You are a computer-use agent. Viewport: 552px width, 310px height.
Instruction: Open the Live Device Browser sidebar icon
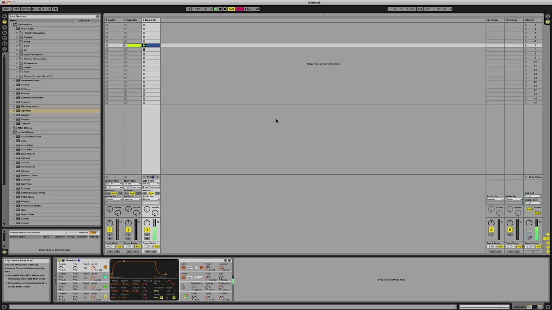click(x=4, y=22)
